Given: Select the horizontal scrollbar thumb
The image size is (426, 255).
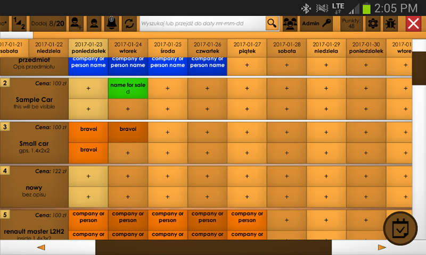Looking at the screenshot, I should (x=214, y=247).
